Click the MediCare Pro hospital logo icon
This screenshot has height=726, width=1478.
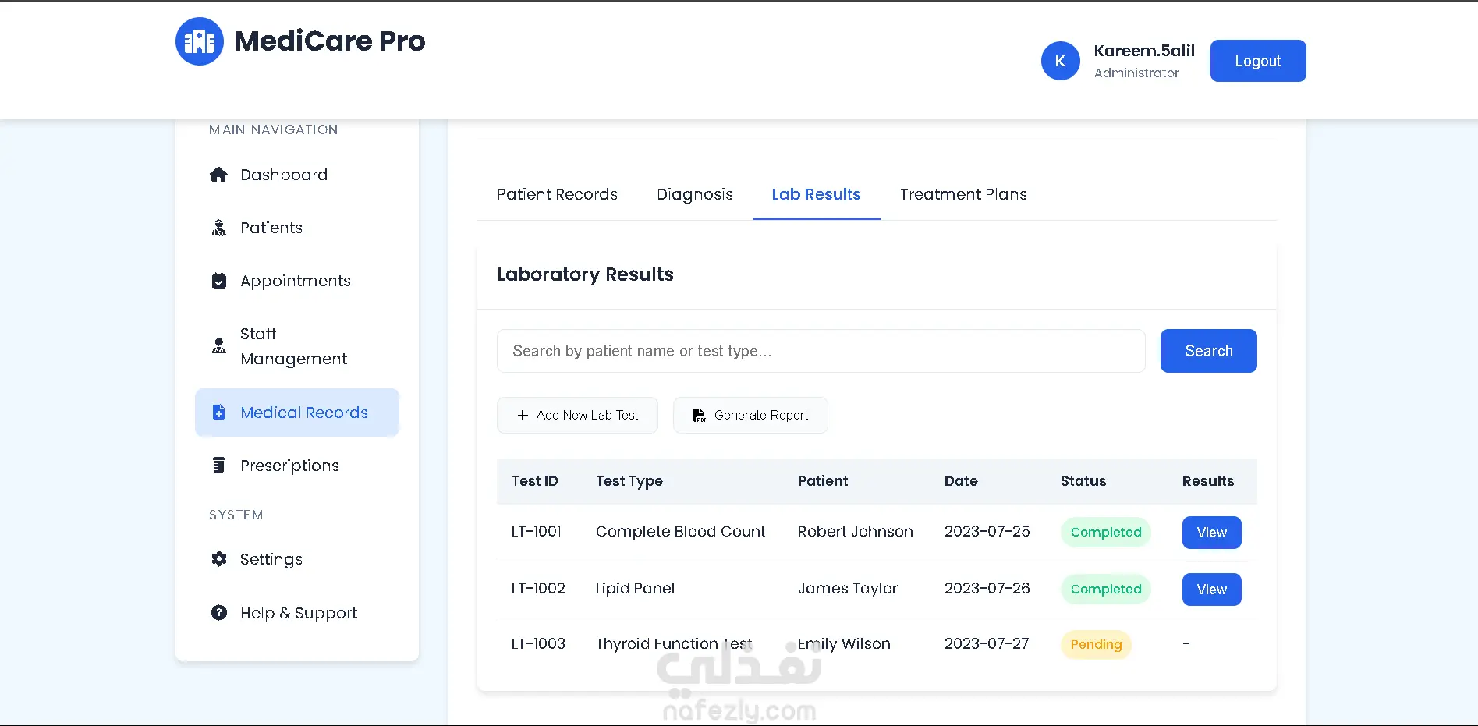pos(200,41)
